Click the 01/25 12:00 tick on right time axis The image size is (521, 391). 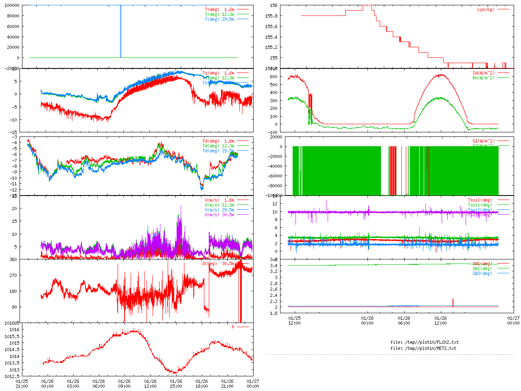tap(294, 321)
